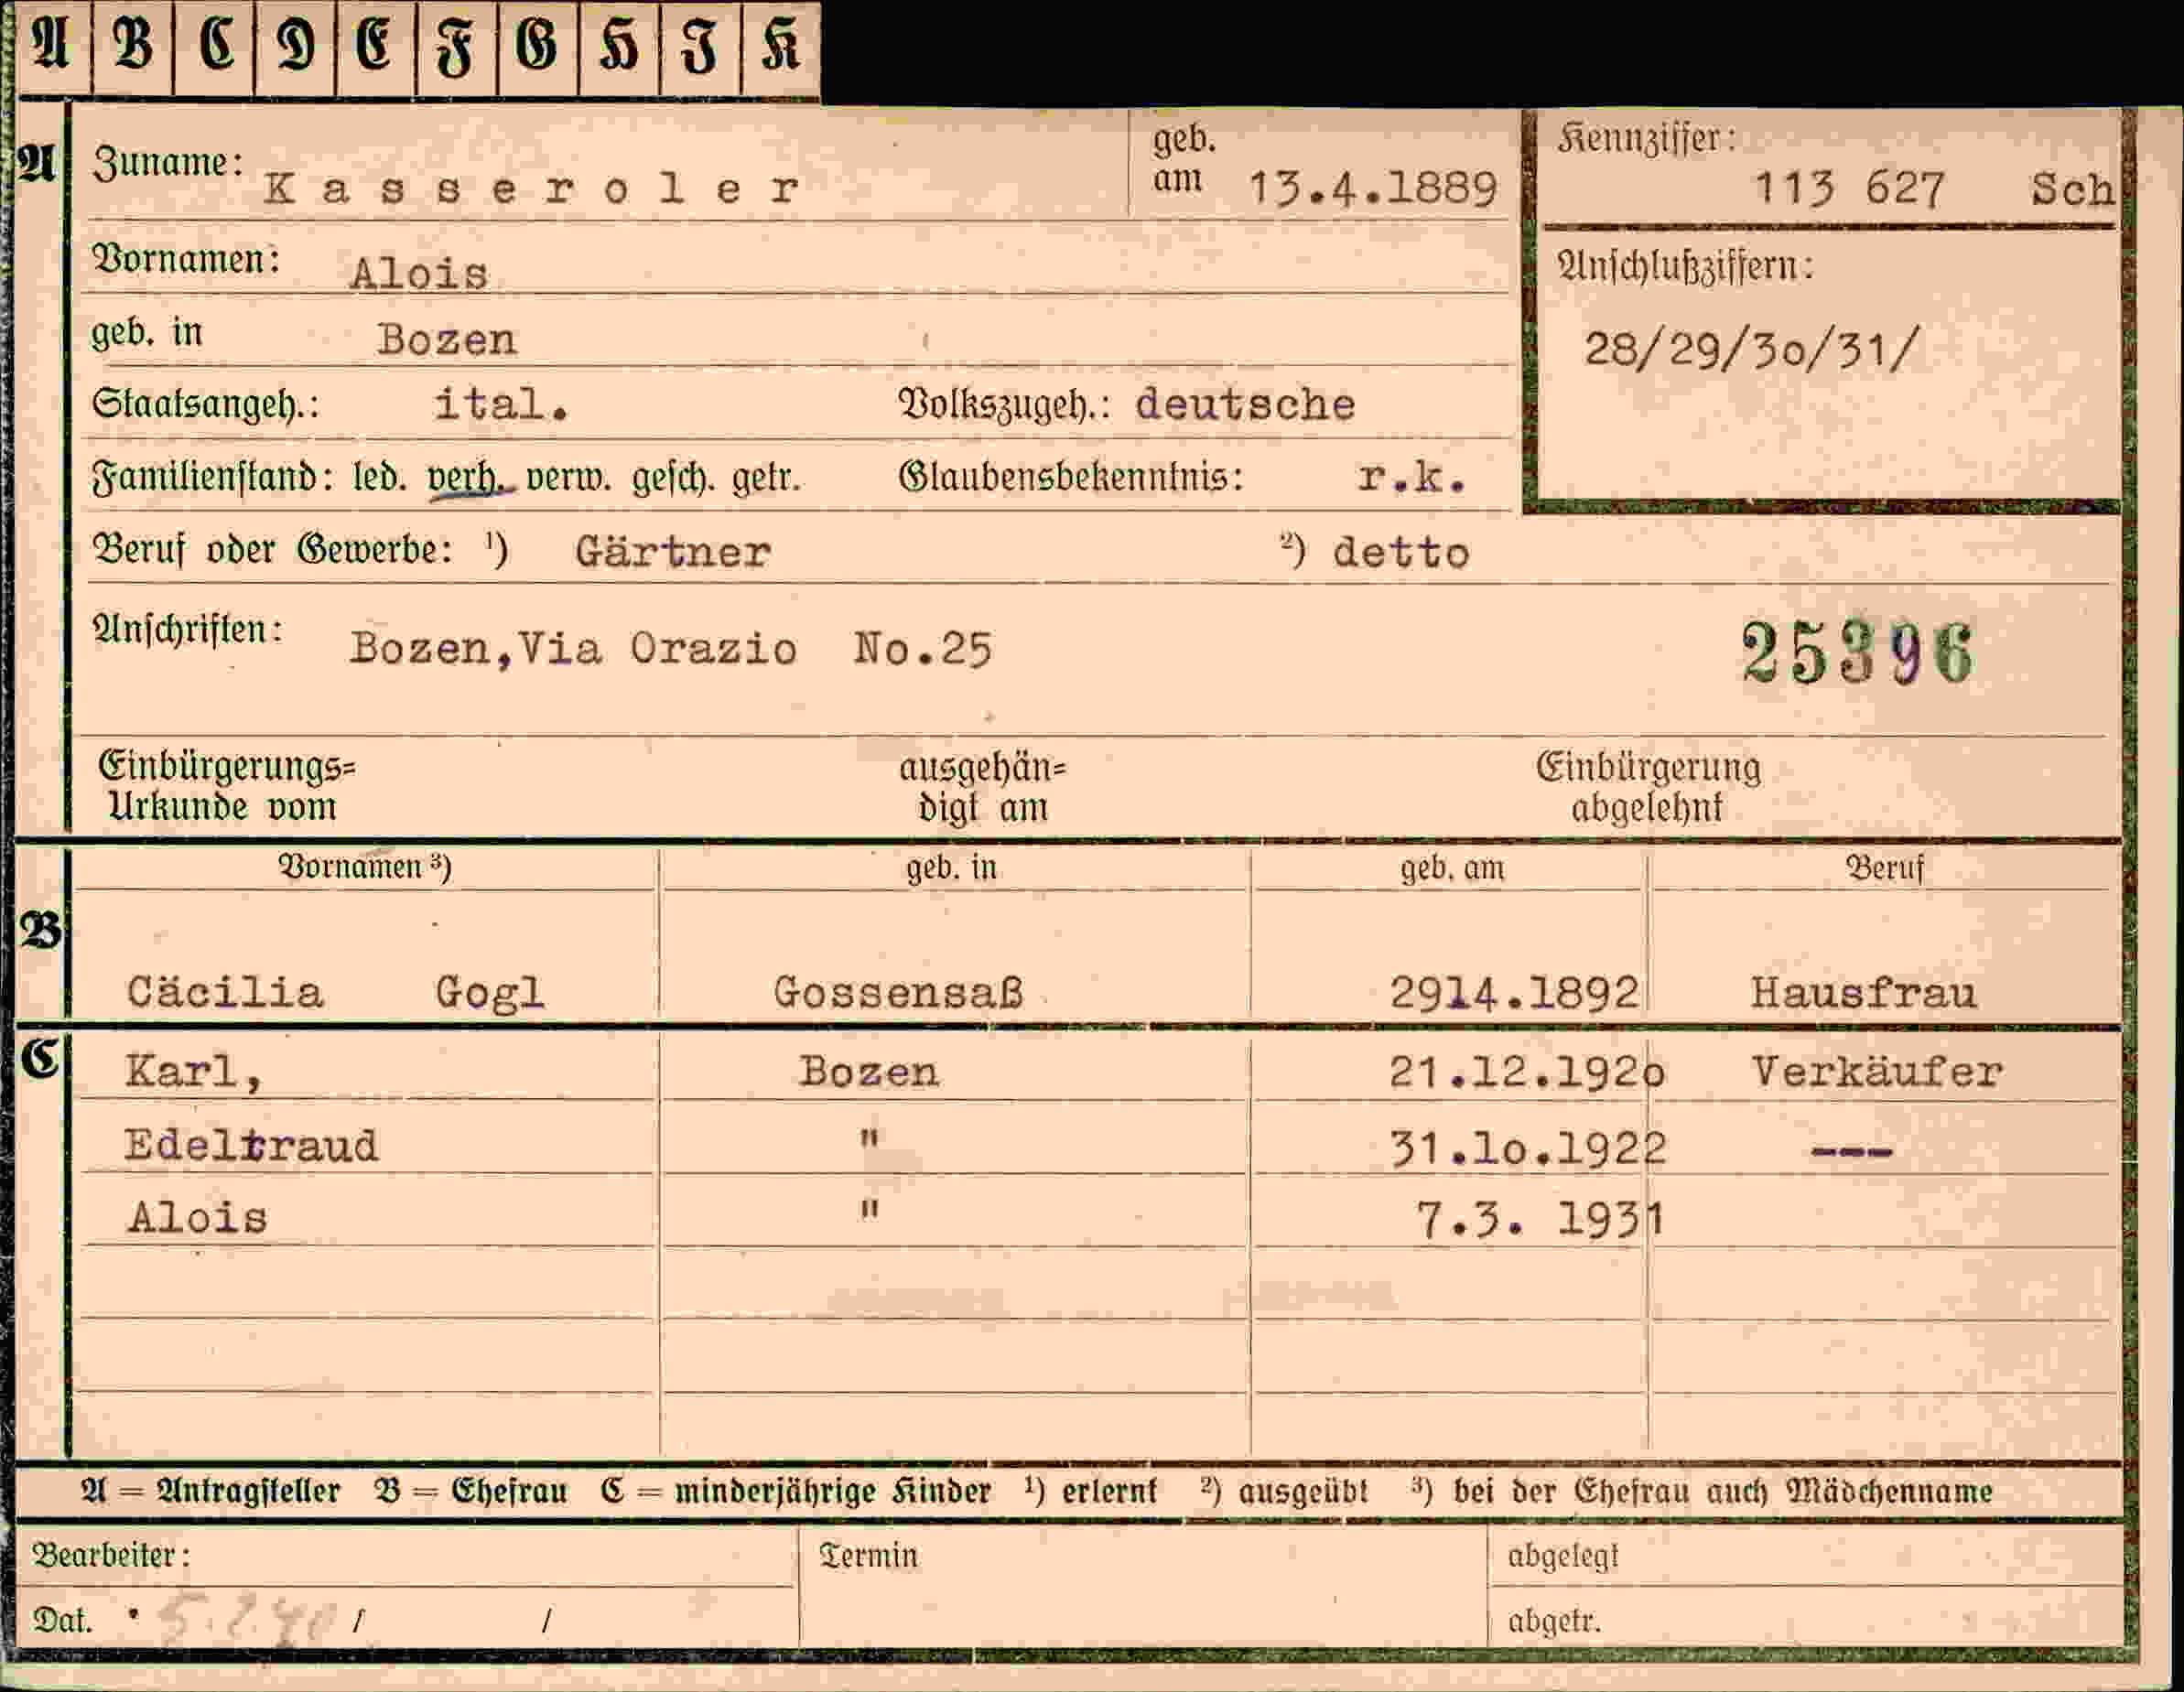Click the address Bozen, Via Orazio No.25

coord(671,649)
